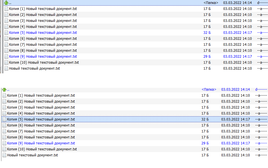Click the blue '..' parent entry in bottom list

click(x=8, y=90)
